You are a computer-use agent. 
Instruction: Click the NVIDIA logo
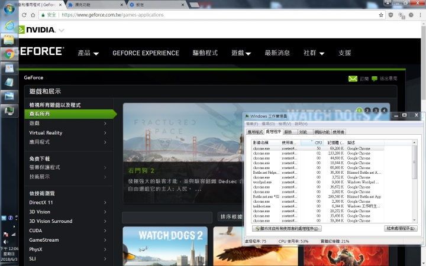(37, 30)
